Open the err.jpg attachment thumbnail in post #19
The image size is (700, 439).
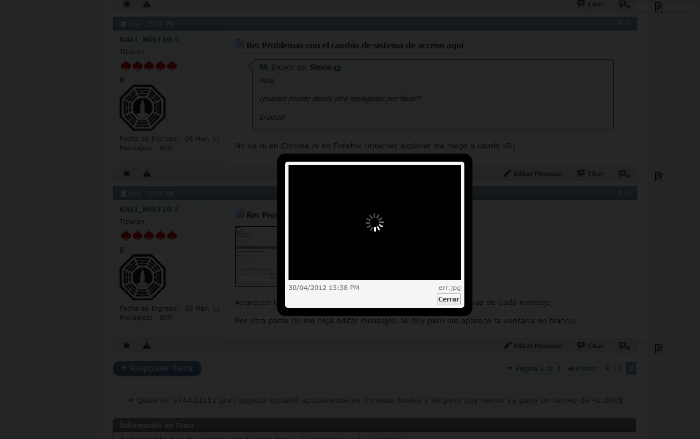(x=256, y=256)
